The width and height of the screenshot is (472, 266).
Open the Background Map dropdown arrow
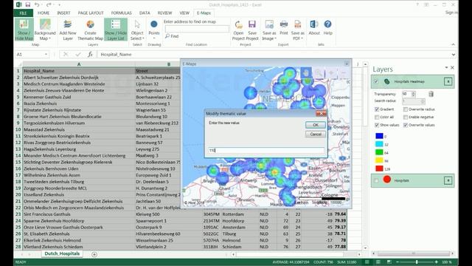(x=49, y=38)
